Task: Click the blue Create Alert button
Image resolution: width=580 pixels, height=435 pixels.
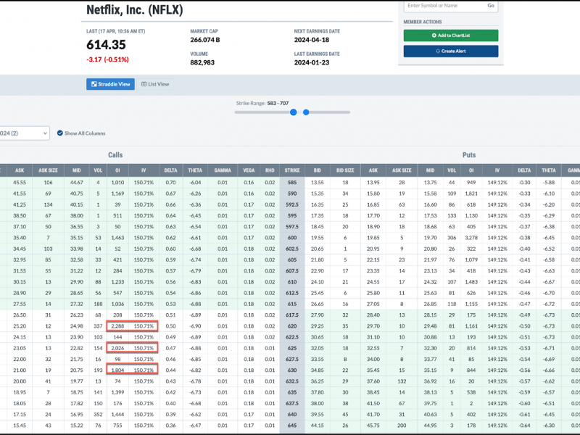Action: (x=451, y=51)
